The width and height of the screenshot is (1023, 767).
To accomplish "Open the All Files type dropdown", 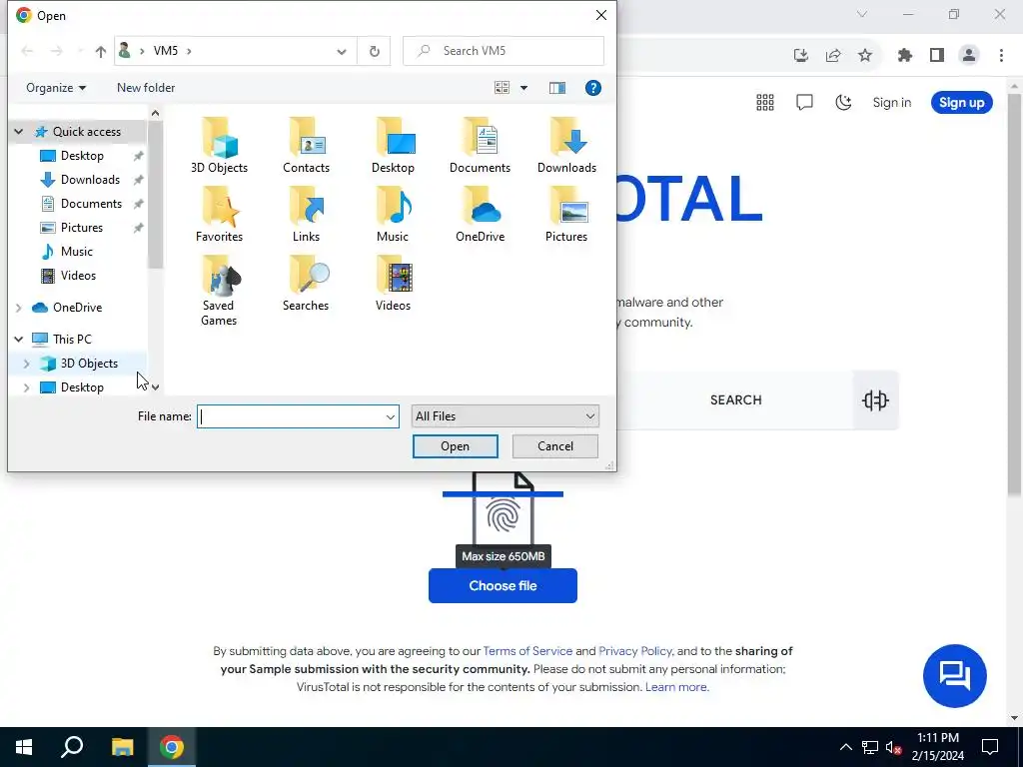I will 505,416.
